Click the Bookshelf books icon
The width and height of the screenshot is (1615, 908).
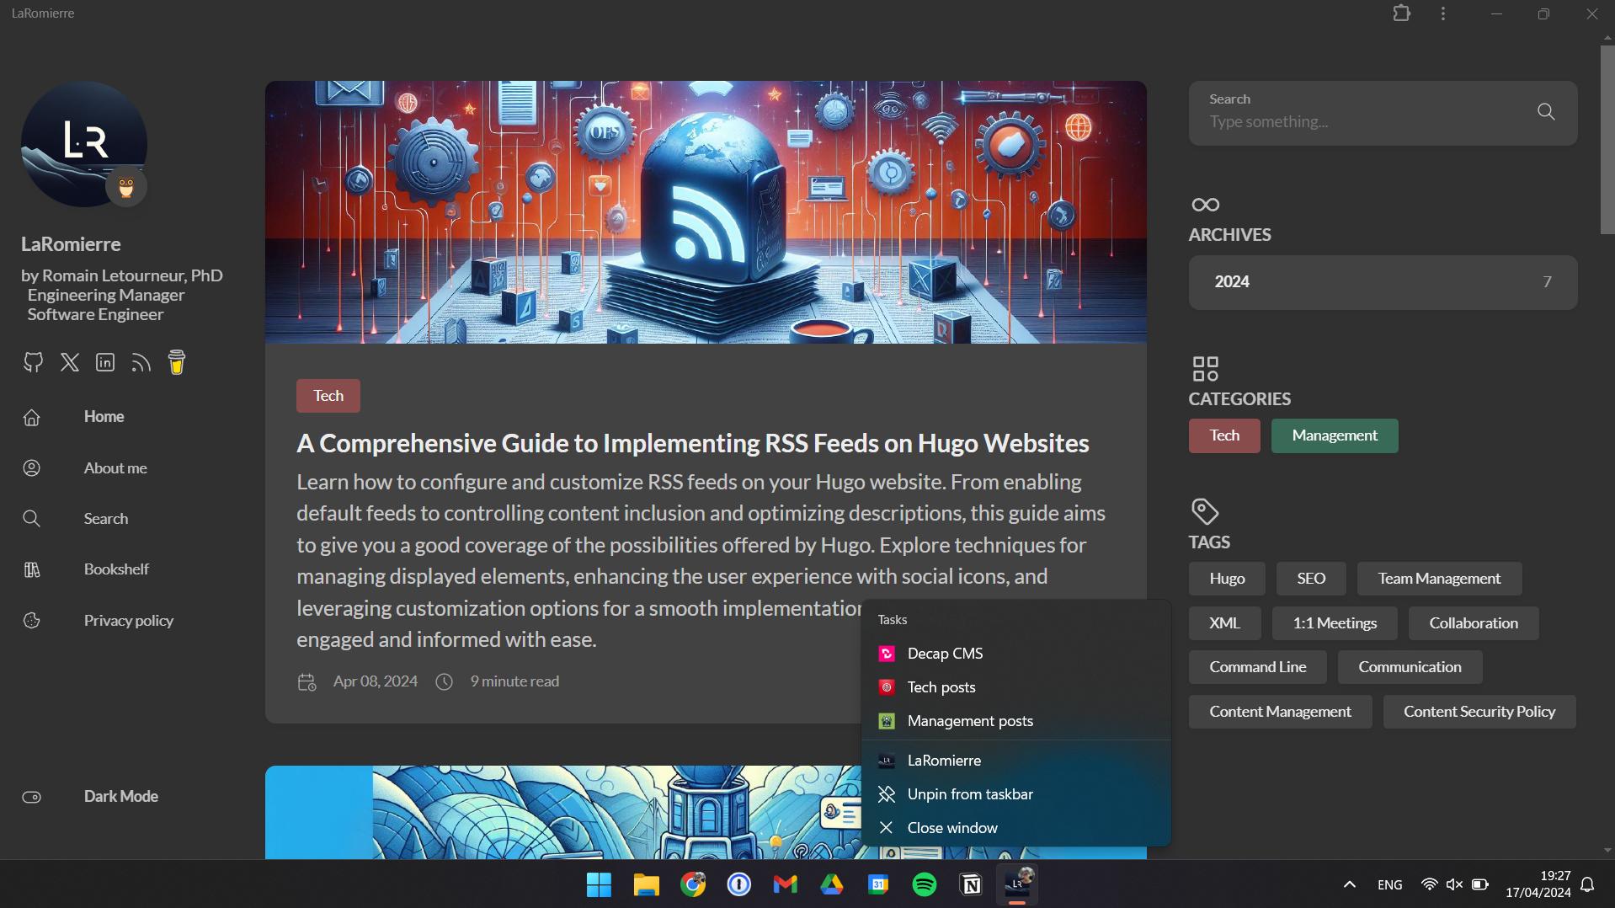[x=32, y=569]
